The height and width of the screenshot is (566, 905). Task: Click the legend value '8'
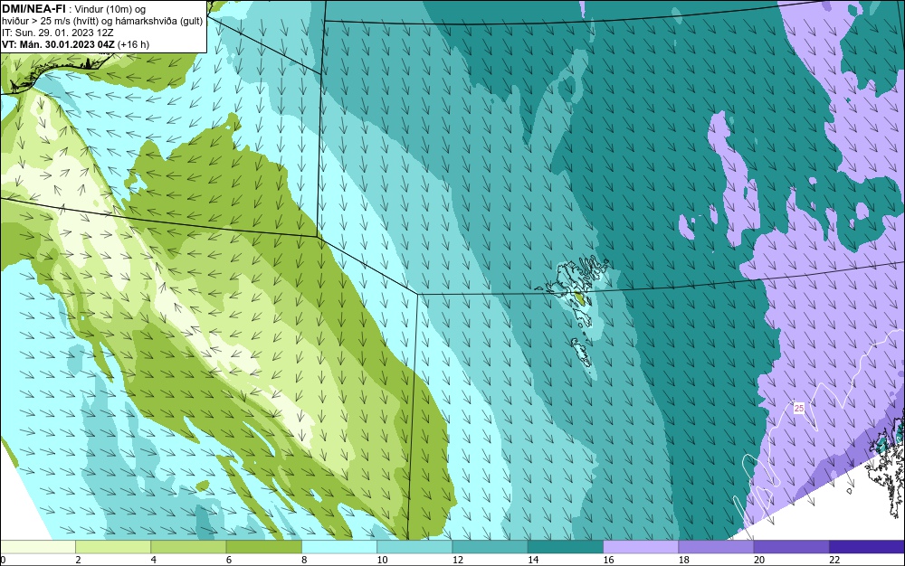(x=304, y=560)
